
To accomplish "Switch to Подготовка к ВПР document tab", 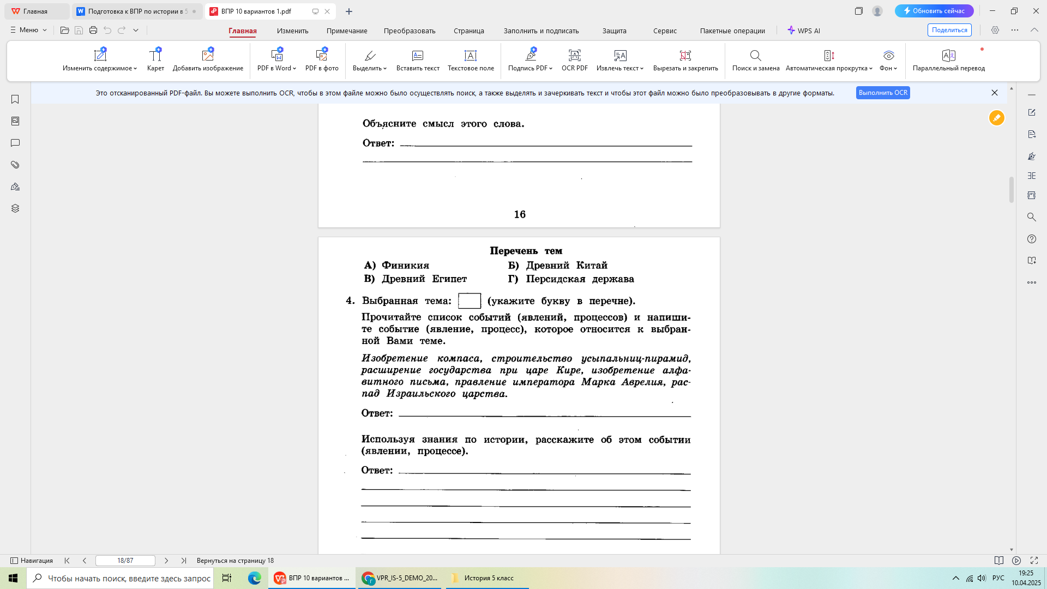I will tap(137, 11).
